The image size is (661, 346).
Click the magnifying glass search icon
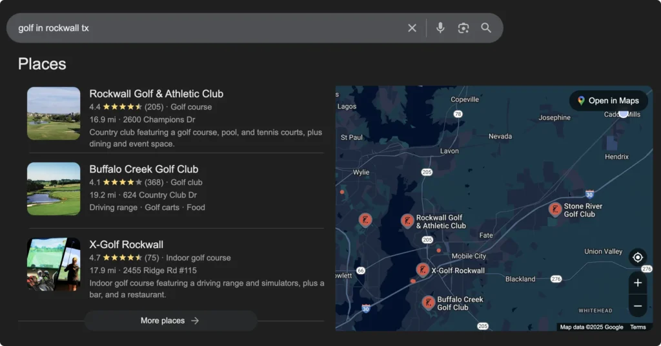pos(486,28)
